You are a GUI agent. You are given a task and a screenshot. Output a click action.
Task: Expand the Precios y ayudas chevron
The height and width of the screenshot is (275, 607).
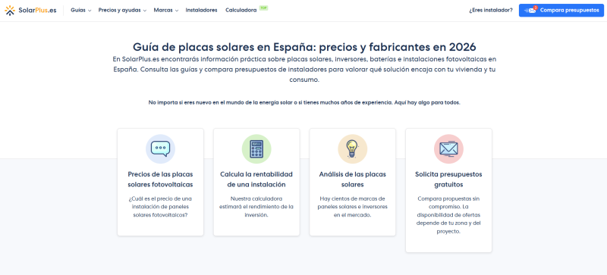coord(145,11)
